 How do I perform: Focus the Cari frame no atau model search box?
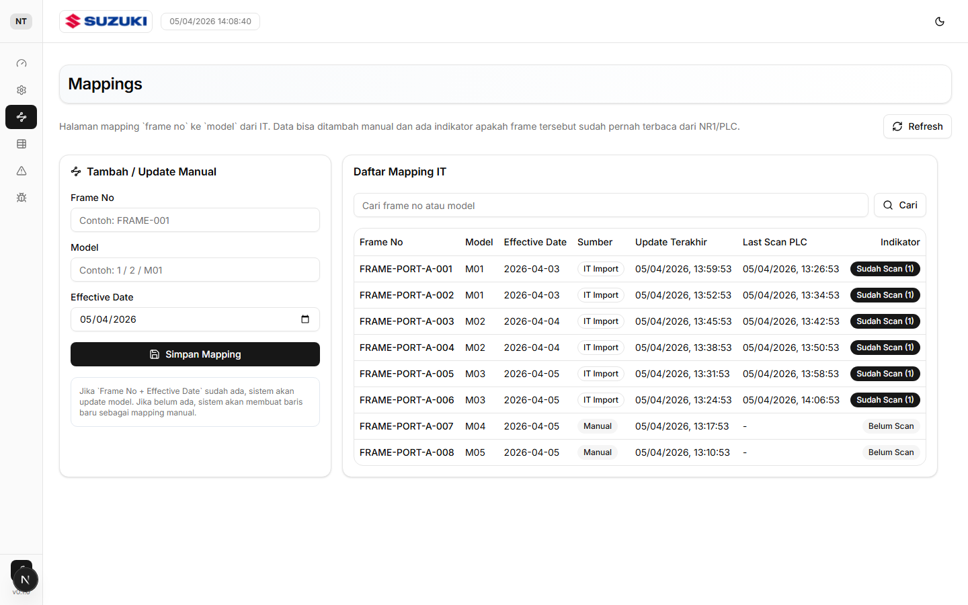coord(610,206)
